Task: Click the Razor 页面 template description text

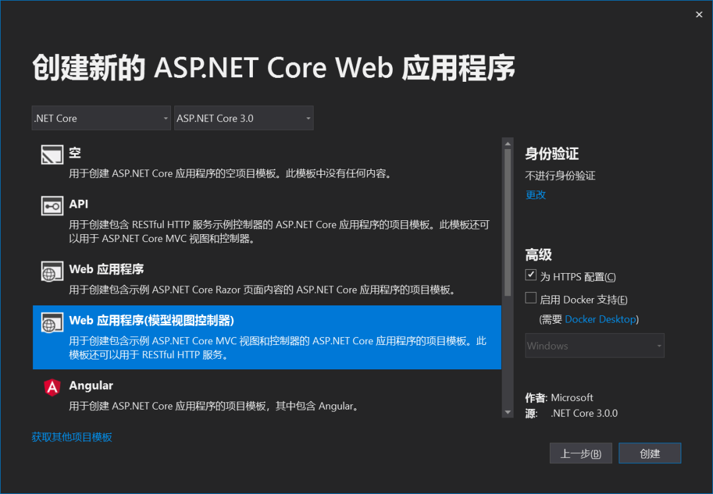Action: (263, 290)
